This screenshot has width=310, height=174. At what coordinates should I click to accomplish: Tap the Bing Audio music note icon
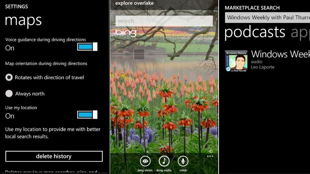(x=164, y=161)
